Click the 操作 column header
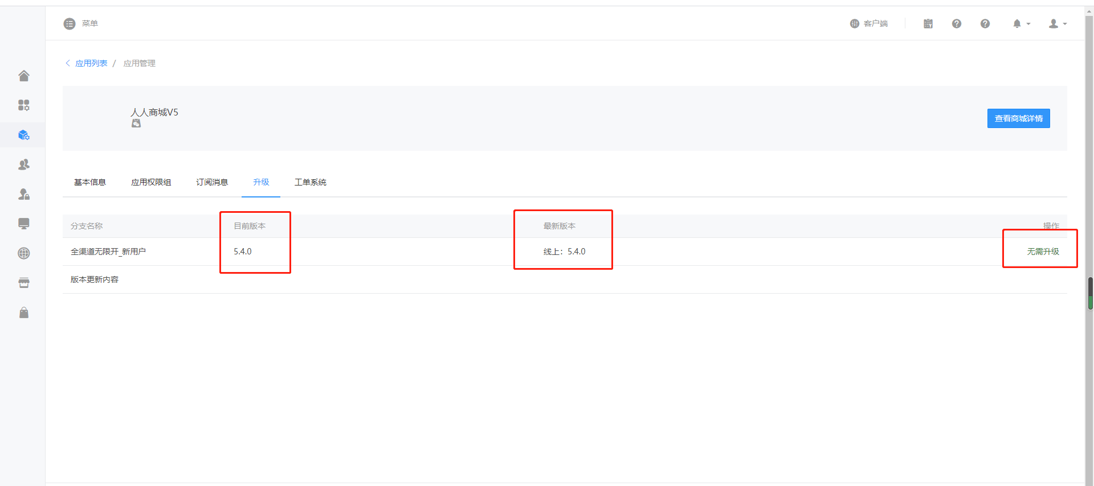This screenshot has width=1094, height=486. [1051, 226]
